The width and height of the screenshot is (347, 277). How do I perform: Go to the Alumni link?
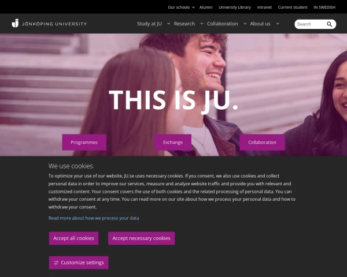pyautogui.click(x=206, y=8)
